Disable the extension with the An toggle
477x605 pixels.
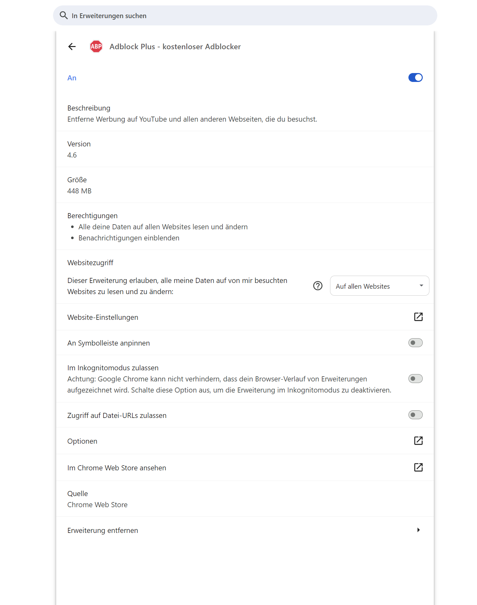(415, 77)
